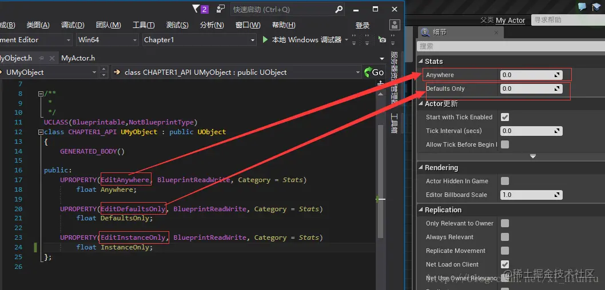Click the spinner arrow in Tick Interval value
Screen dimensions: 605x290
click(x=557, y=131)
